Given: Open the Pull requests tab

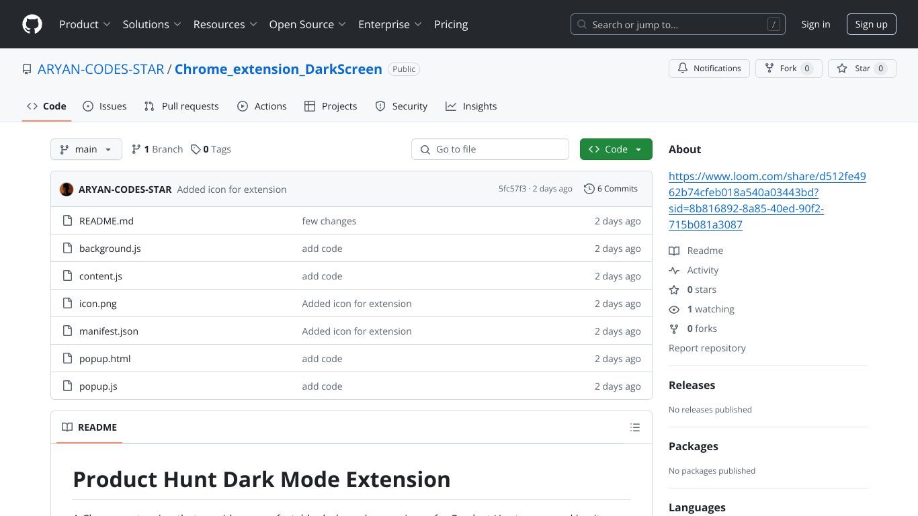Looking at the screenshot, I should click(x=181, y=106).
